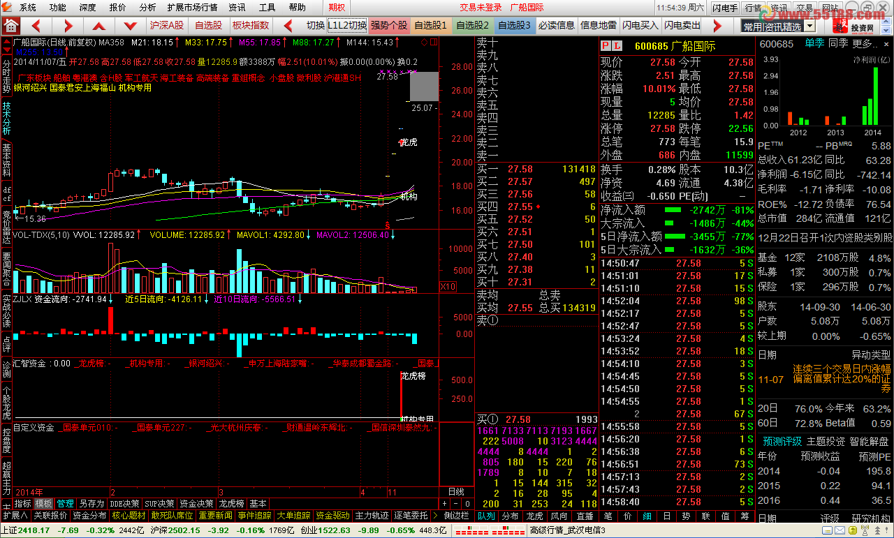Switch to the 队列 tab
Image resolution: width=894 pixels, height=538 pixels.
pos(485,516)
